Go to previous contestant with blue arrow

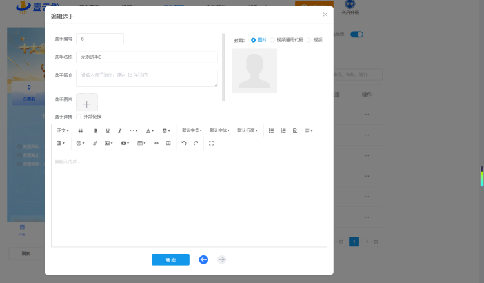[203, 260]
